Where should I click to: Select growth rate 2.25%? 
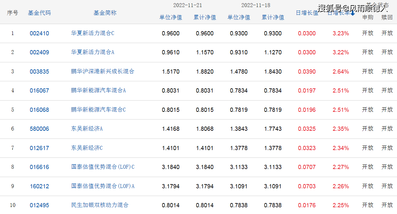[341, 205]
